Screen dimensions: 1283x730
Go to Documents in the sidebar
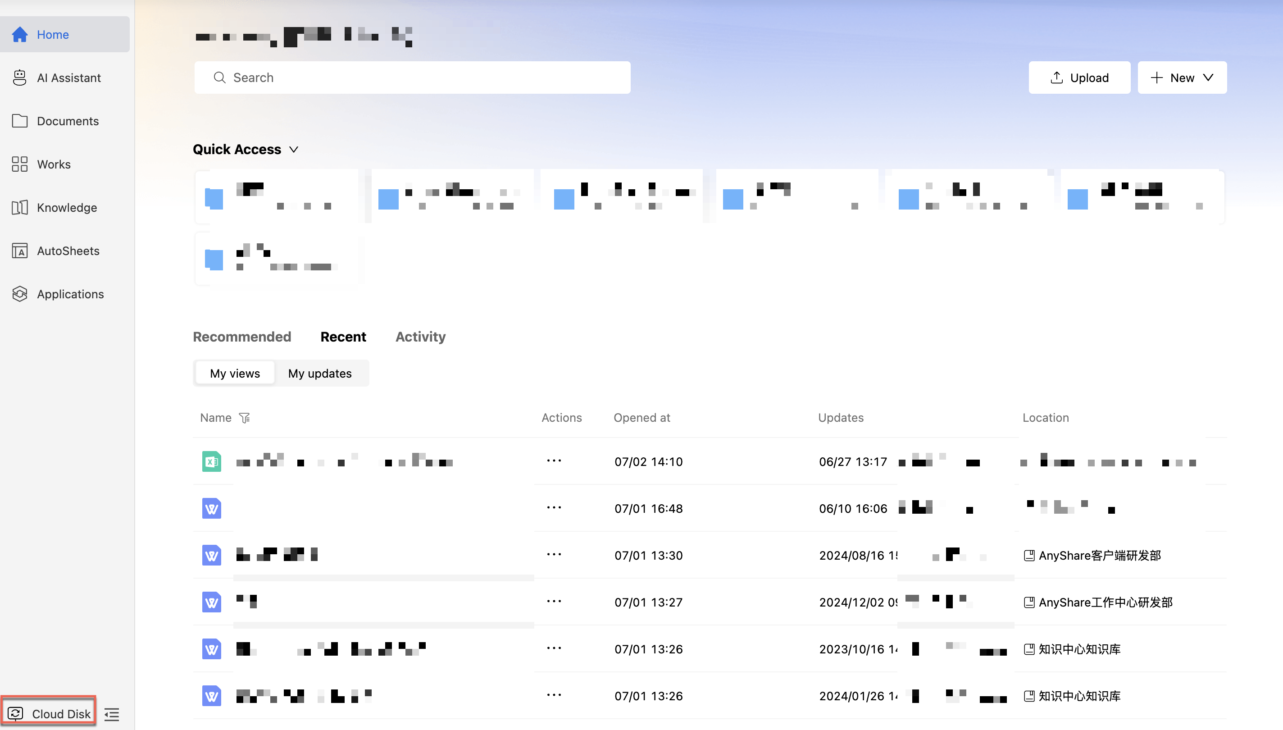pos(68,121)
